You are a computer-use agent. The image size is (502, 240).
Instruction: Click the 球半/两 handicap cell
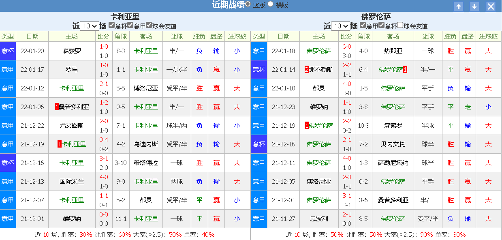pyautogui.click(x=177, y=126)
